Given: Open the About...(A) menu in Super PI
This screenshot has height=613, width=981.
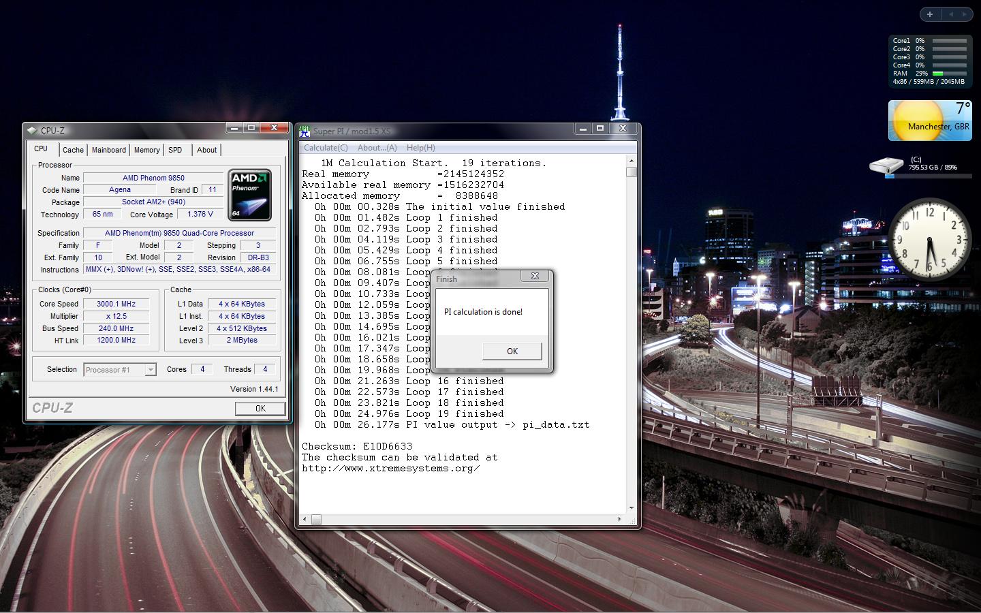Looking at the screenshot, I should [x=377, y=148].
